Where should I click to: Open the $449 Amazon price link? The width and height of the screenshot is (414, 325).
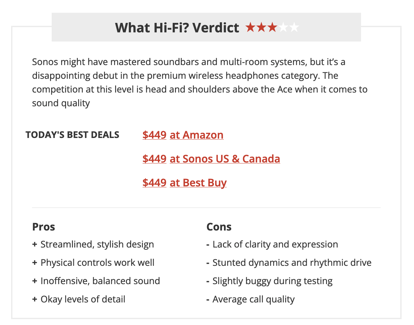point(154,135)
